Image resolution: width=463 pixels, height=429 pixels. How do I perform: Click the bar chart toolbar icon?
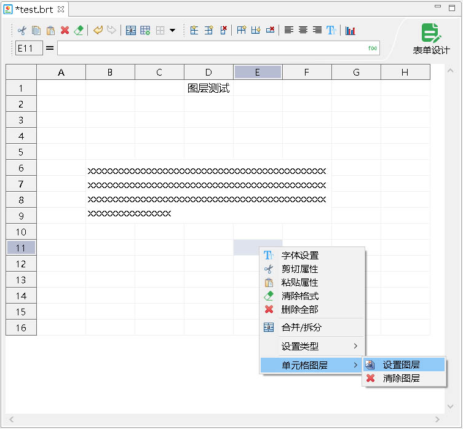[350, 30]
